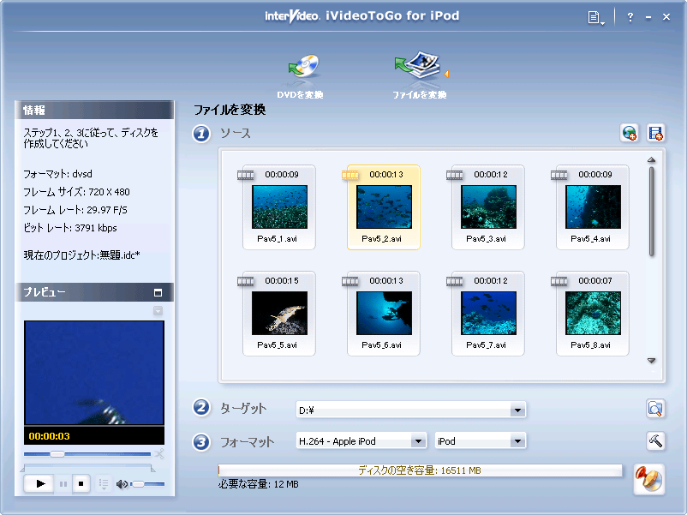Click the step 2 ターゲット number badge

pos(201,408)
